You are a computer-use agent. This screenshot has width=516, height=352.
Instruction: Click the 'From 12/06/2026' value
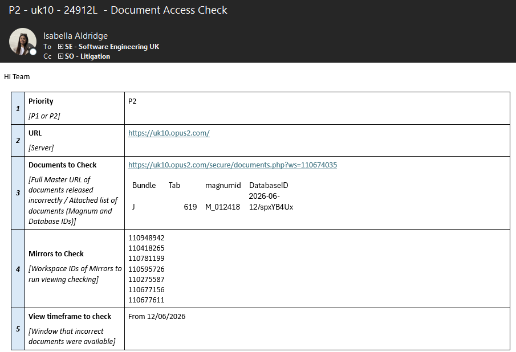tap(157, 317)
